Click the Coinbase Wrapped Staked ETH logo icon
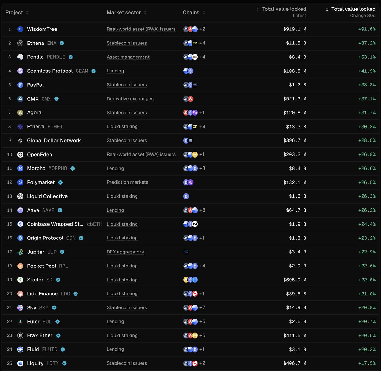Screen dimensions: 381x371 tap(20, 224)
